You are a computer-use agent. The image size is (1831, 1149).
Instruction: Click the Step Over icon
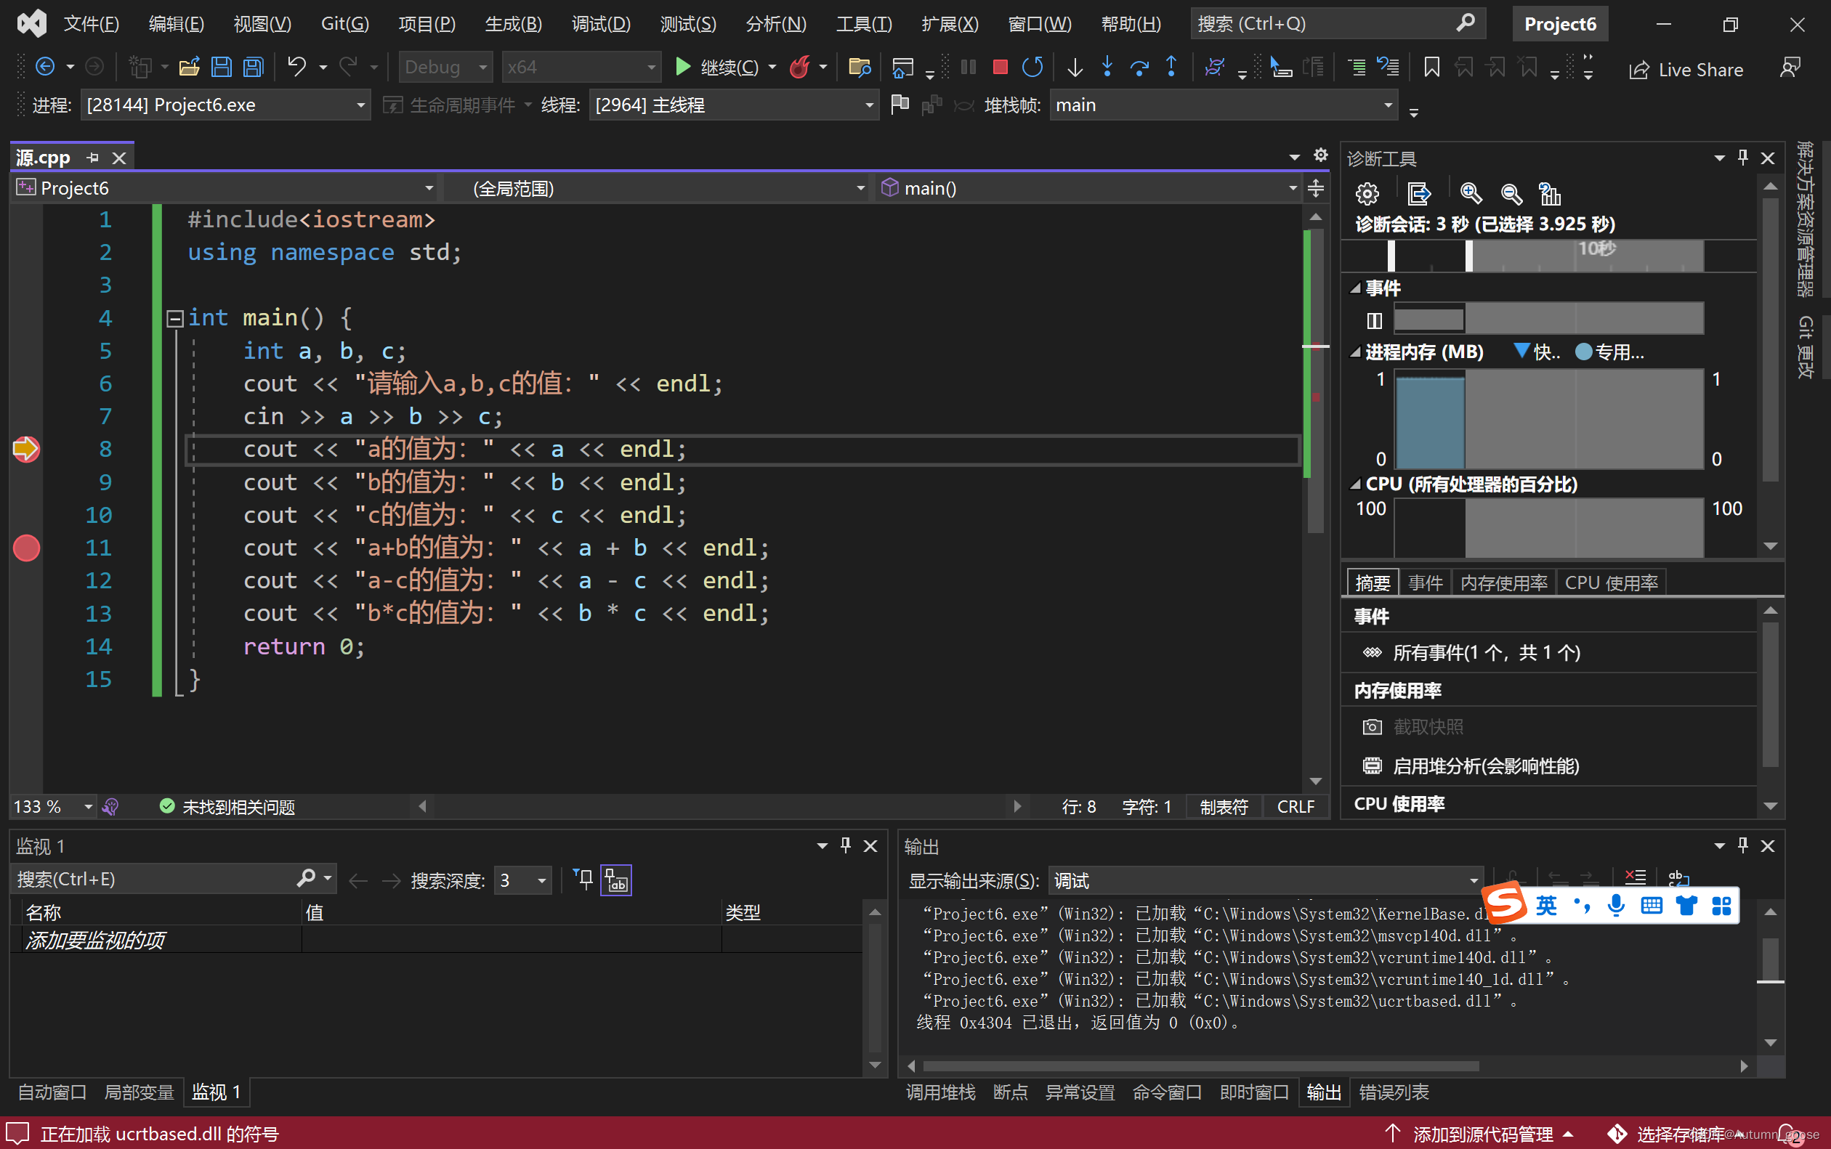pos(1139,68)
